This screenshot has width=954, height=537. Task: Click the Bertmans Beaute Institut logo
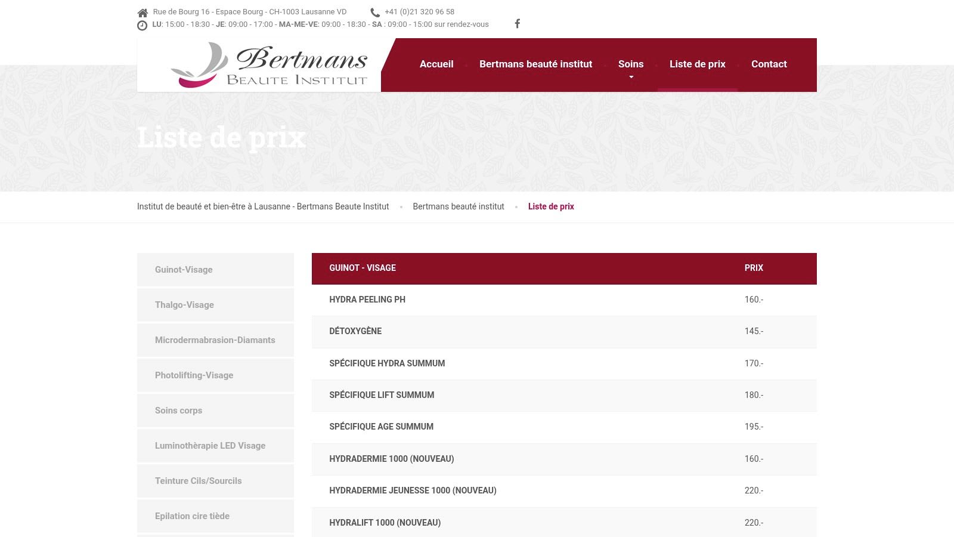(x=269, y=65)
